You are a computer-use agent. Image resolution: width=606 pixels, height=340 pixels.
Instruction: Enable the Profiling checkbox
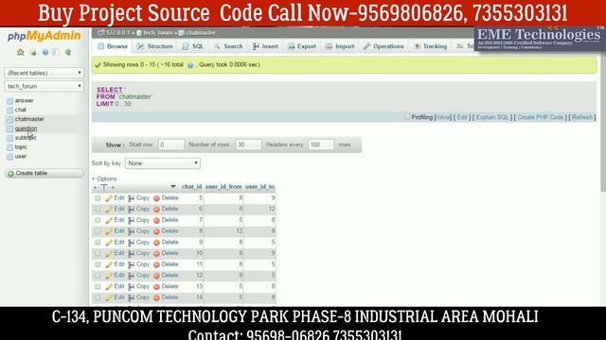point(407,116)
